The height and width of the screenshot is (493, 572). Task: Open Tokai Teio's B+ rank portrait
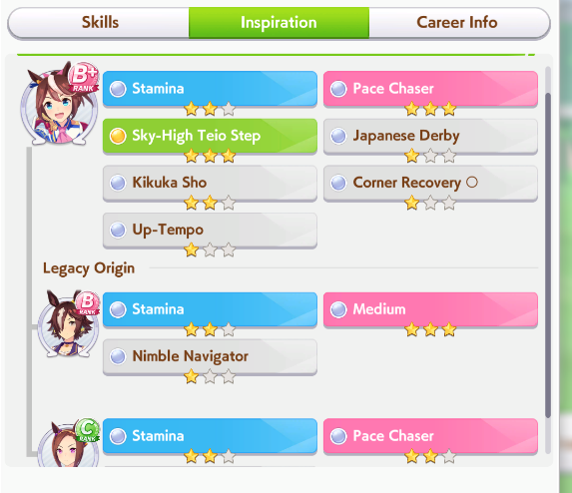(x=58, y=104)
